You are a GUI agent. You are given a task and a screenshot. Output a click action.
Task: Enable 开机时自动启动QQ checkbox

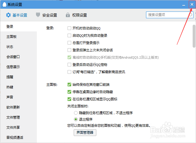[69, 28]
